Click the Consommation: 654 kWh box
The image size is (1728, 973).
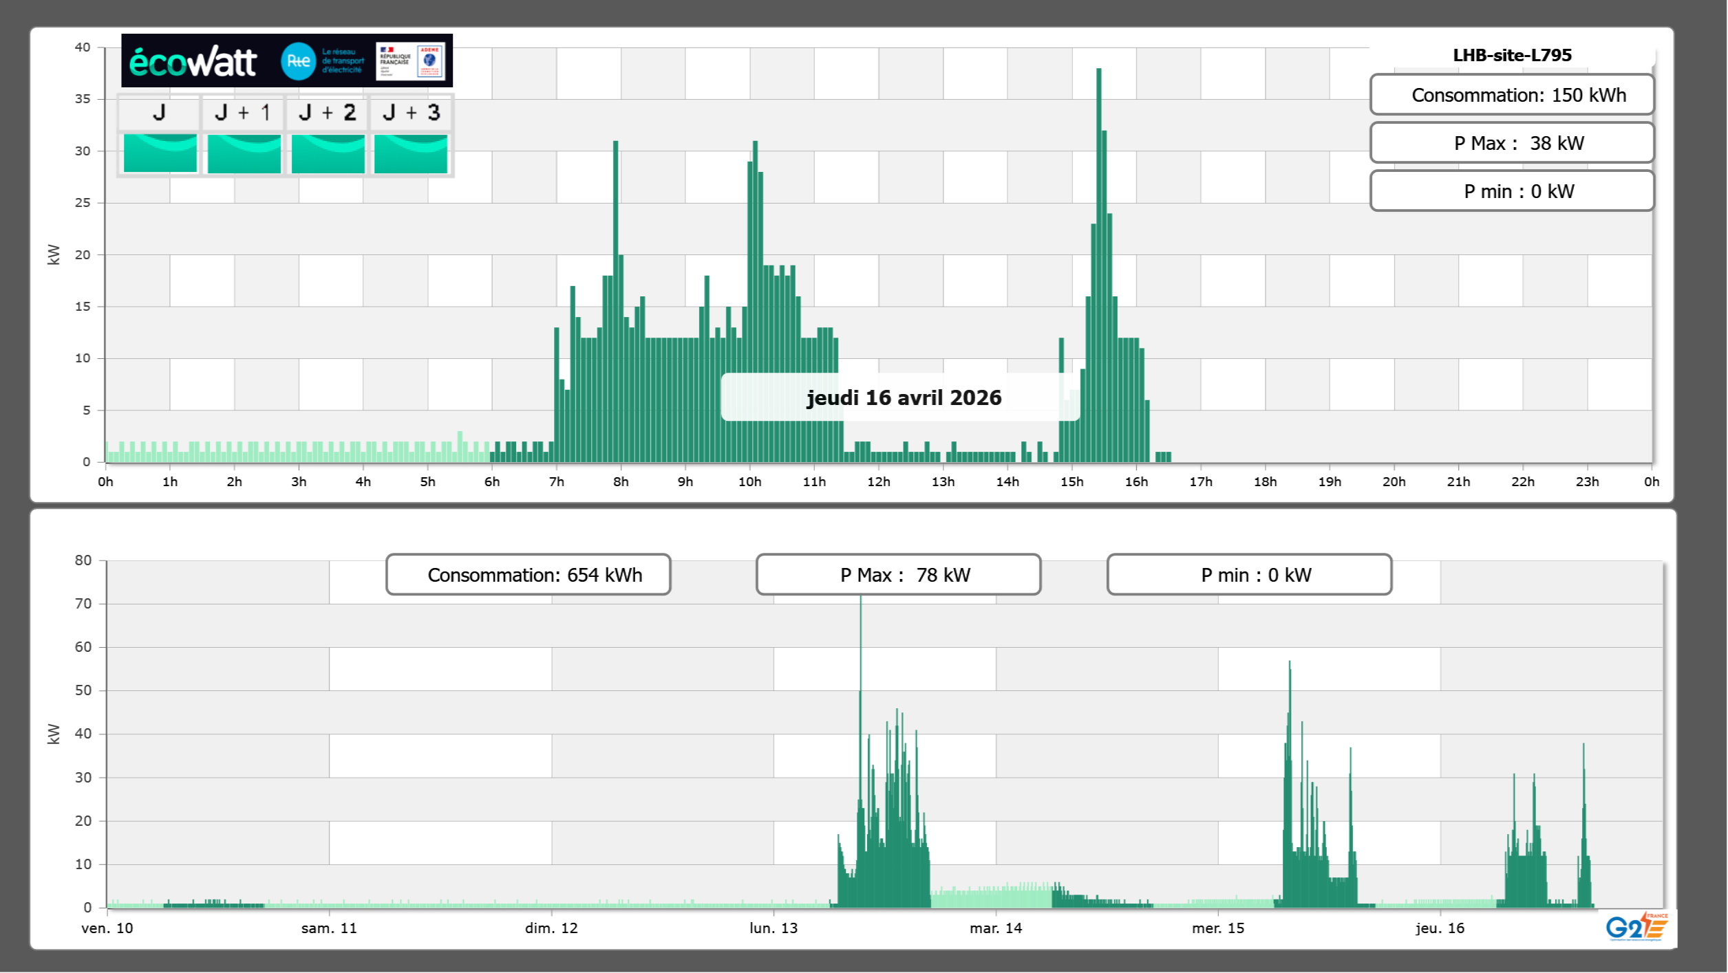[528, 575]
